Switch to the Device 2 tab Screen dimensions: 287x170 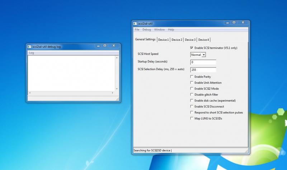pos(177,40)
